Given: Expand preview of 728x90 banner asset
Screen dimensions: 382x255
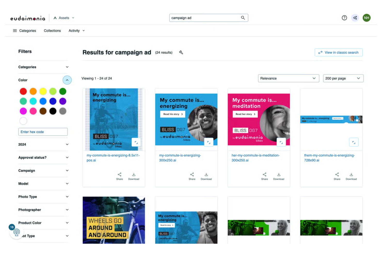Looking at the screenshot, I should [x=354, y=142].
